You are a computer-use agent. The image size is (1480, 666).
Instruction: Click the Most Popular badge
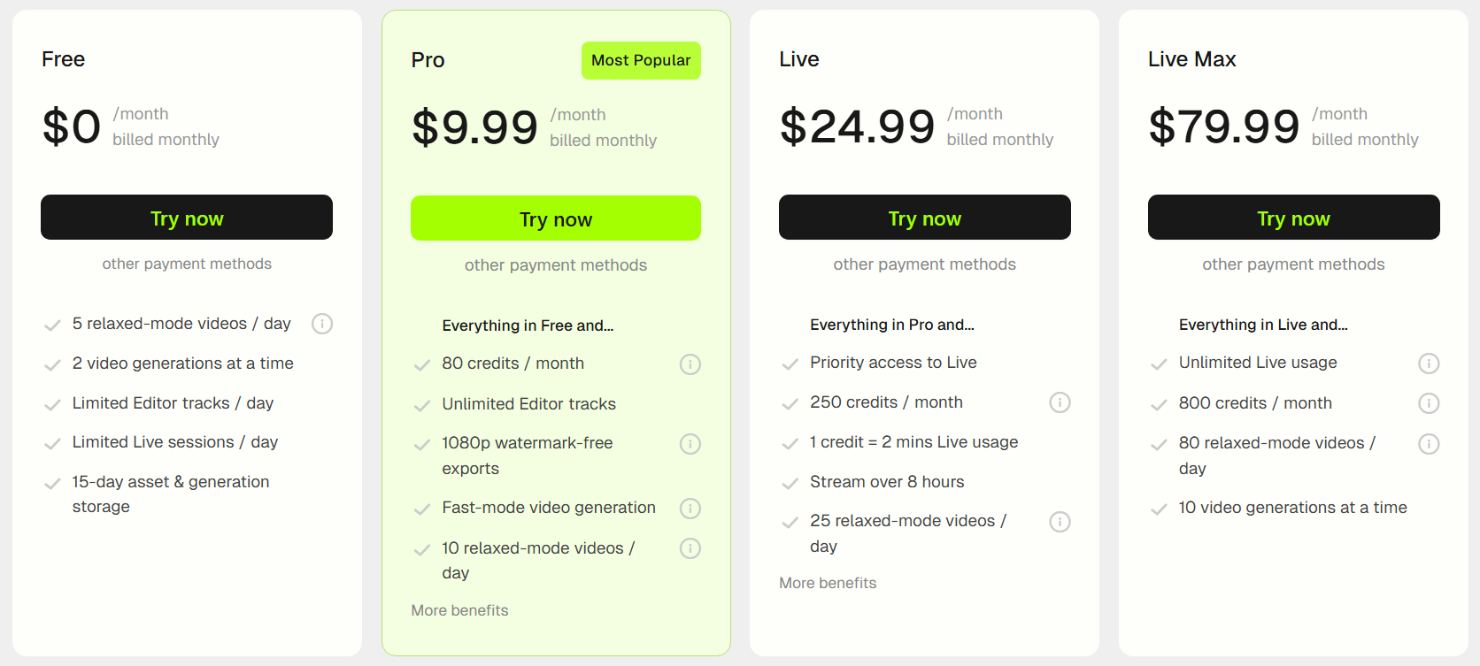(641, 60)
